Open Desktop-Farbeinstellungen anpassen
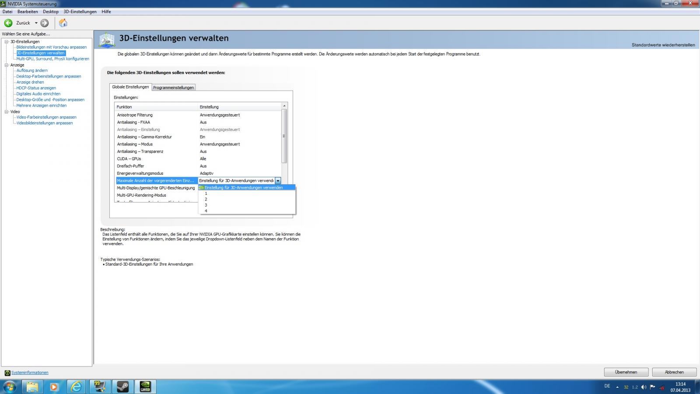700x394 pixels. (x=49, y=76)
